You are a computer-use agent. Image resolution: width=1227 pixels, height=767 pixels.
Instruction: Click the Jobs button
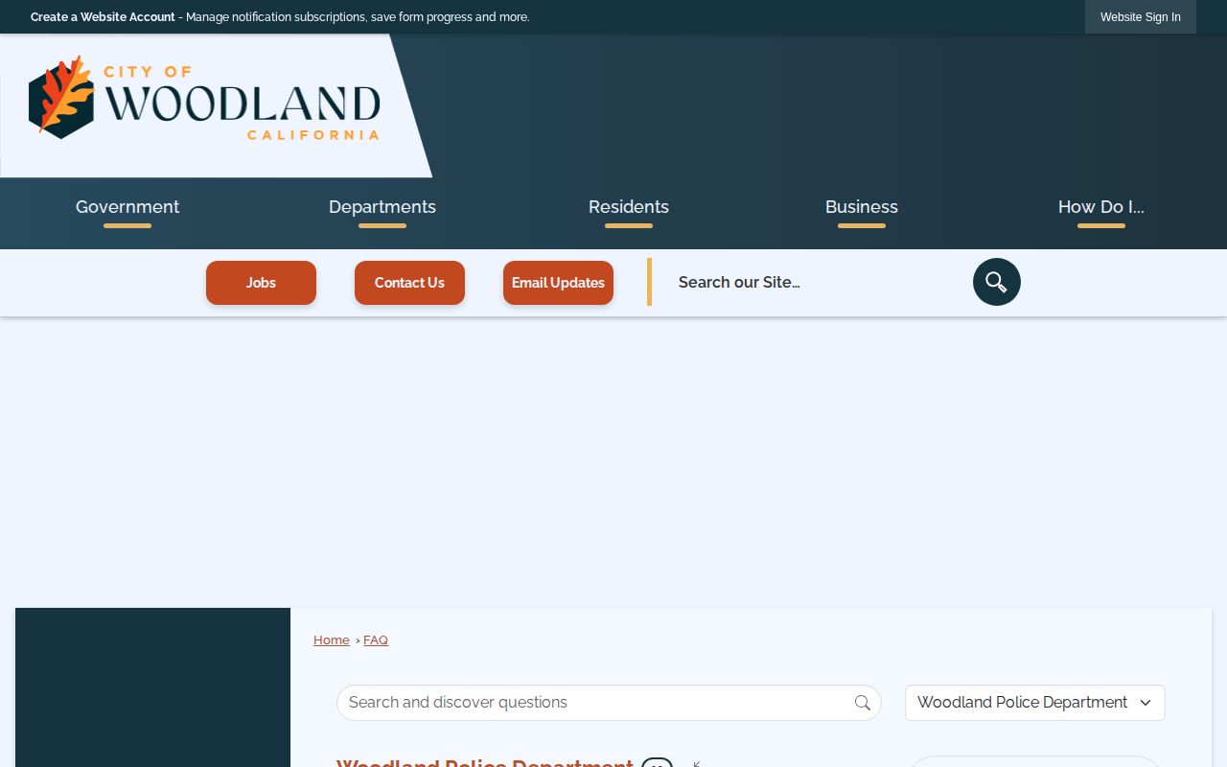tap(261, 283)
